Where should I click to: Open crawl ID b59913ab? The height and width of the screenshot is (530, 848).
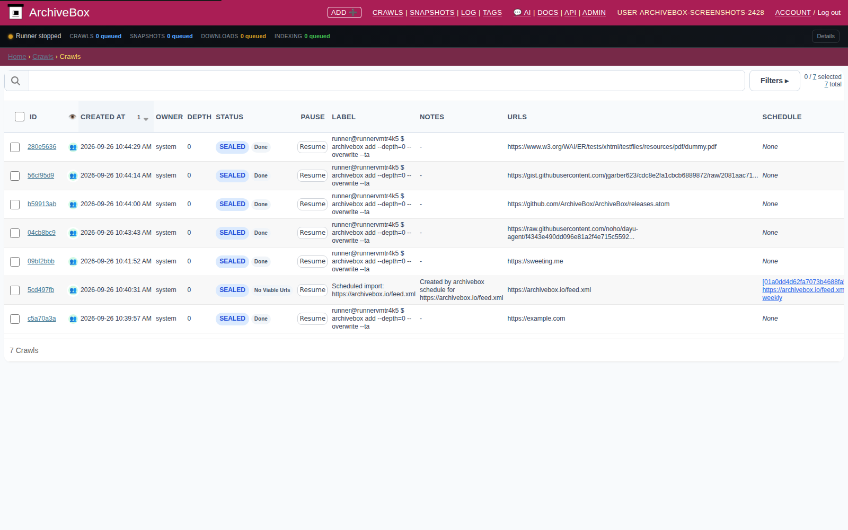pos(42,204)
